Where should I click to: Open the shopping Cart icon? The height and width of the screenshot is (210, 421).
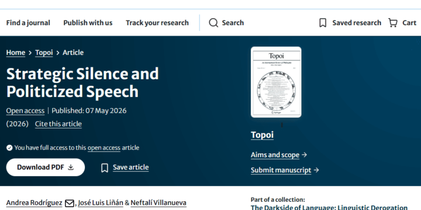[393, 23]
